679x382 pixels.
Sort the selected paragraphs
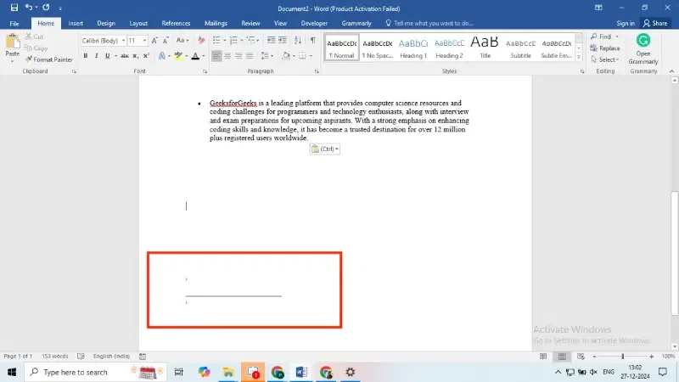tap(298, 40)
